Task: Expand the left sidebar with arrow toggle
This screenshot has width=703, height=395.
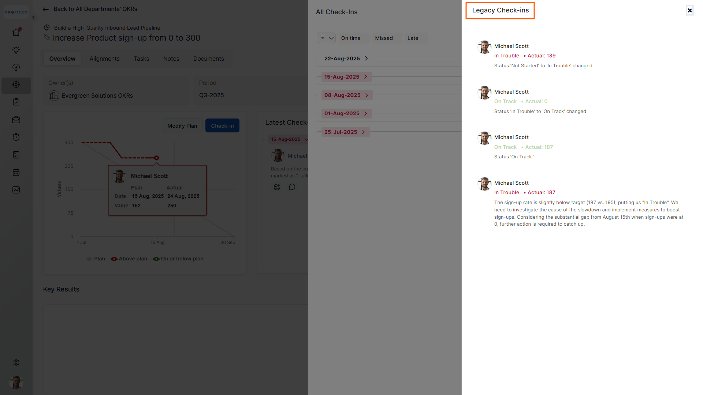Action: pos(33,17)
